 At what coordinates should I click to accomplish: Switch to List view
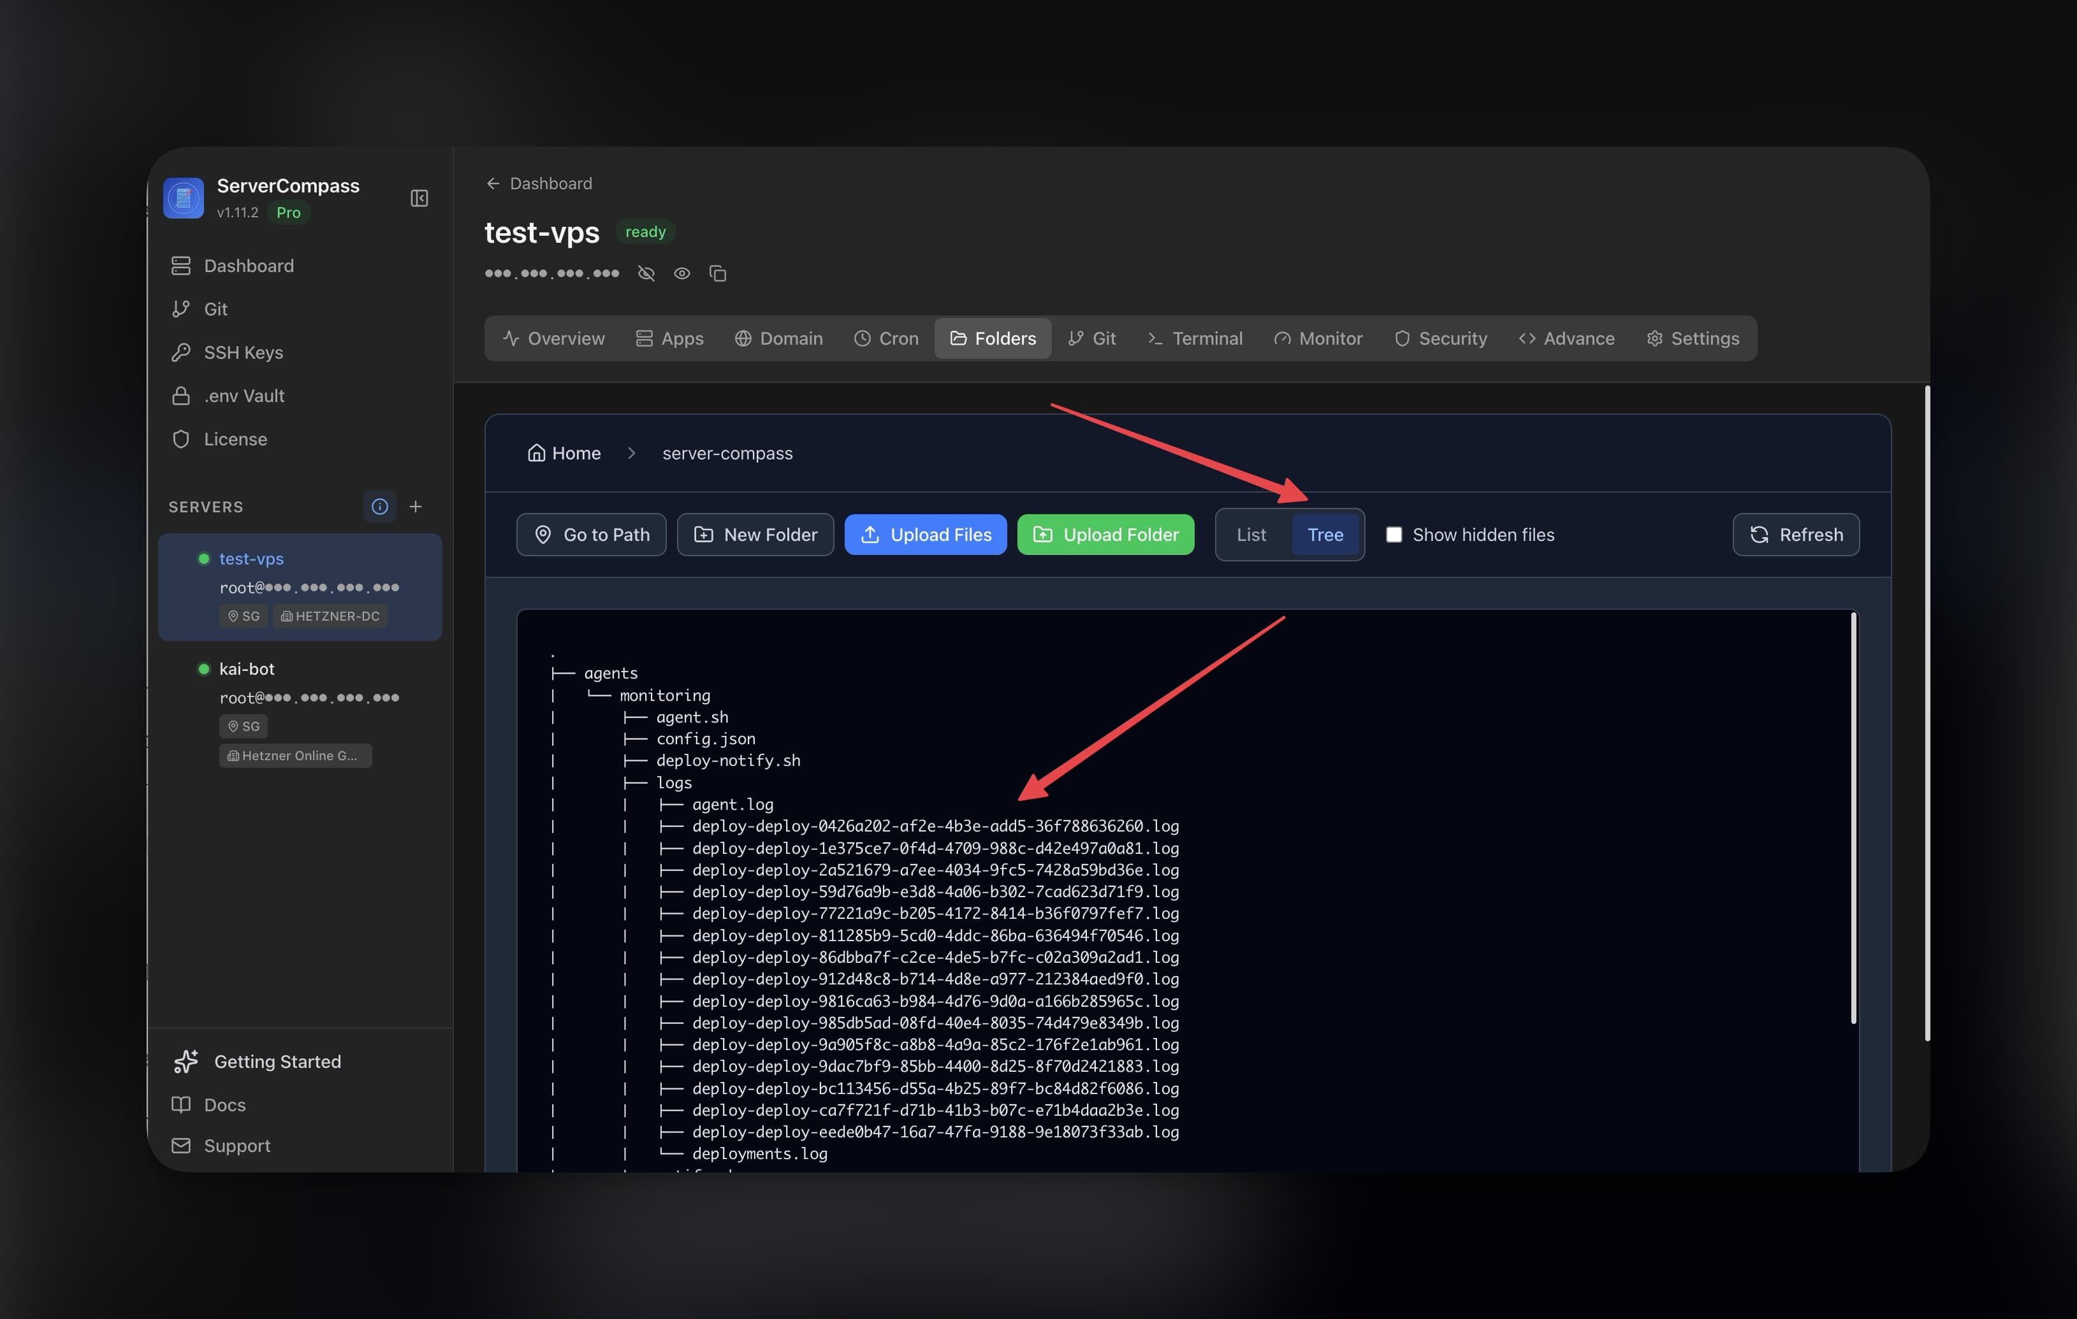click(x=1251, y=535)
